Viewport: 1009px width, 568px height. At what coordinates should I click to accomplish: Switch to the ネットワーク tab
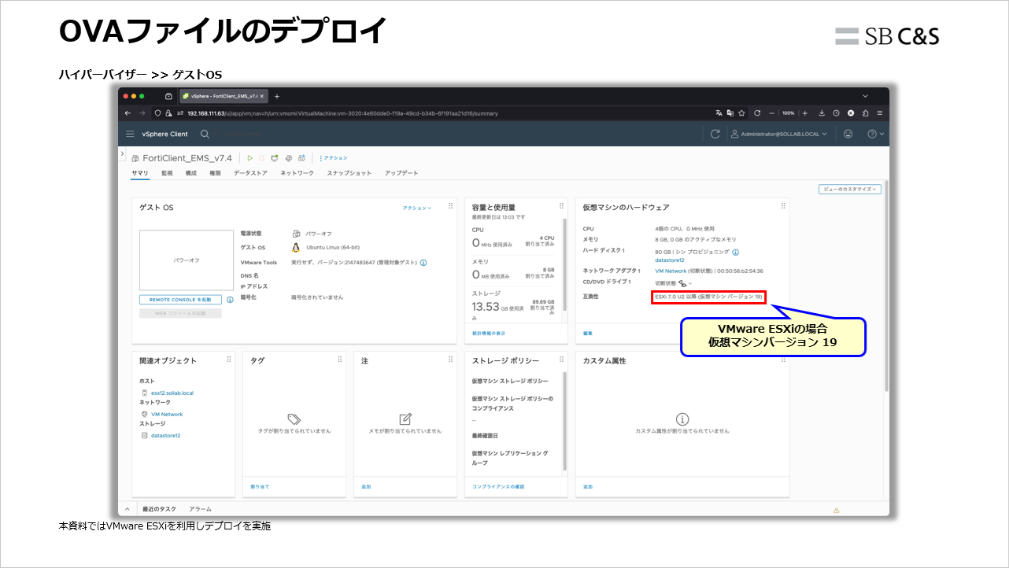(297, 173)
